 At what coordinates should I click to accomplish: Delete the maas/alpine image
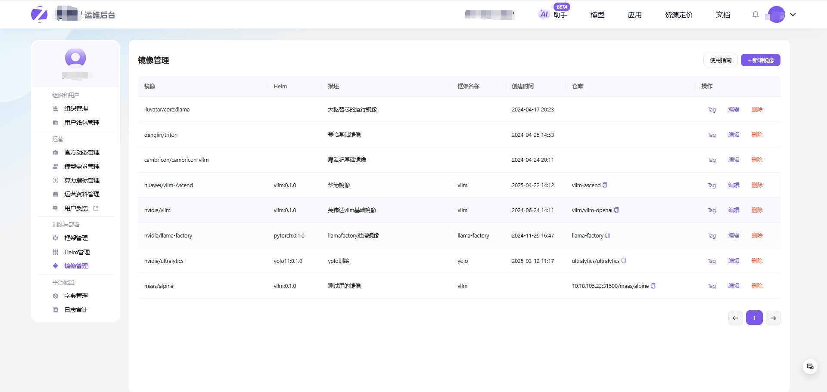[757, 286]
